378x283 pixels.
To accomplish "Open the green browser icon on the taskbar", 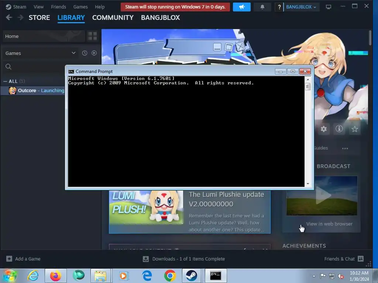I will (x=78, y=276).
